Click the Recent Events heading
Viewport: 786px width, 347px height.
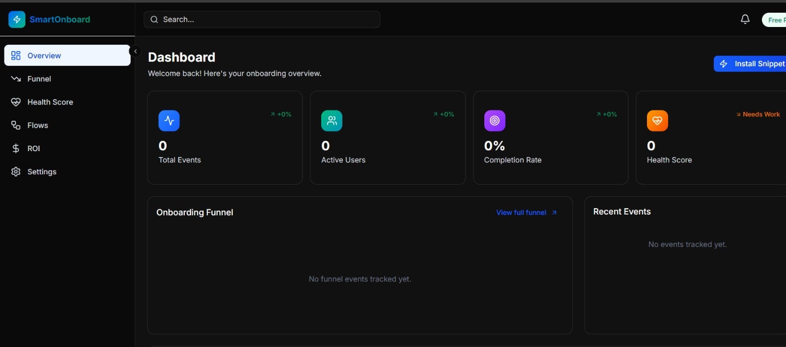tap(622, 212)
